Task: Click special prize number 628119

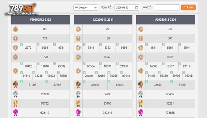Action: [45, 113]
